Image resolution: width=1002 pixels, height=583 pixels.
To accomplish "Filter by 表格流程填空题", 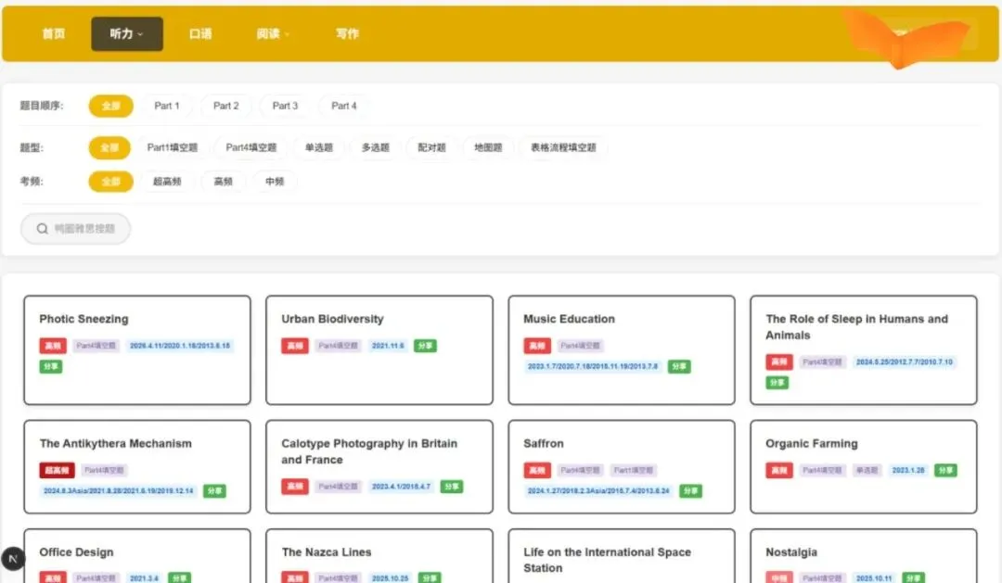I will [x=563, y=147].
